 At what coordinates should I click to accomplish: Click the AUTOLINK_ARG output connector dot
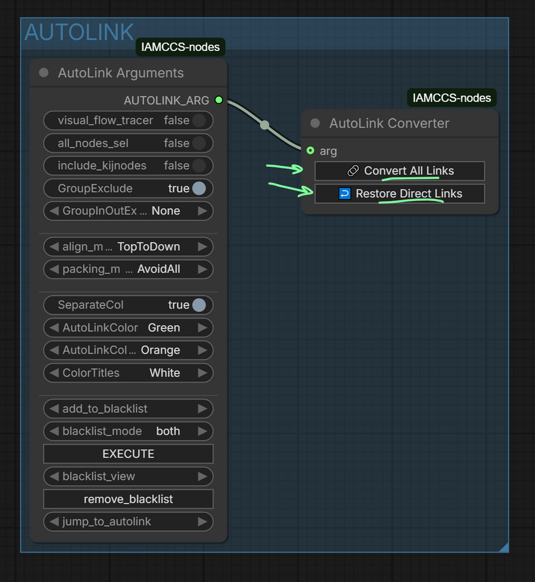(219, 100)
